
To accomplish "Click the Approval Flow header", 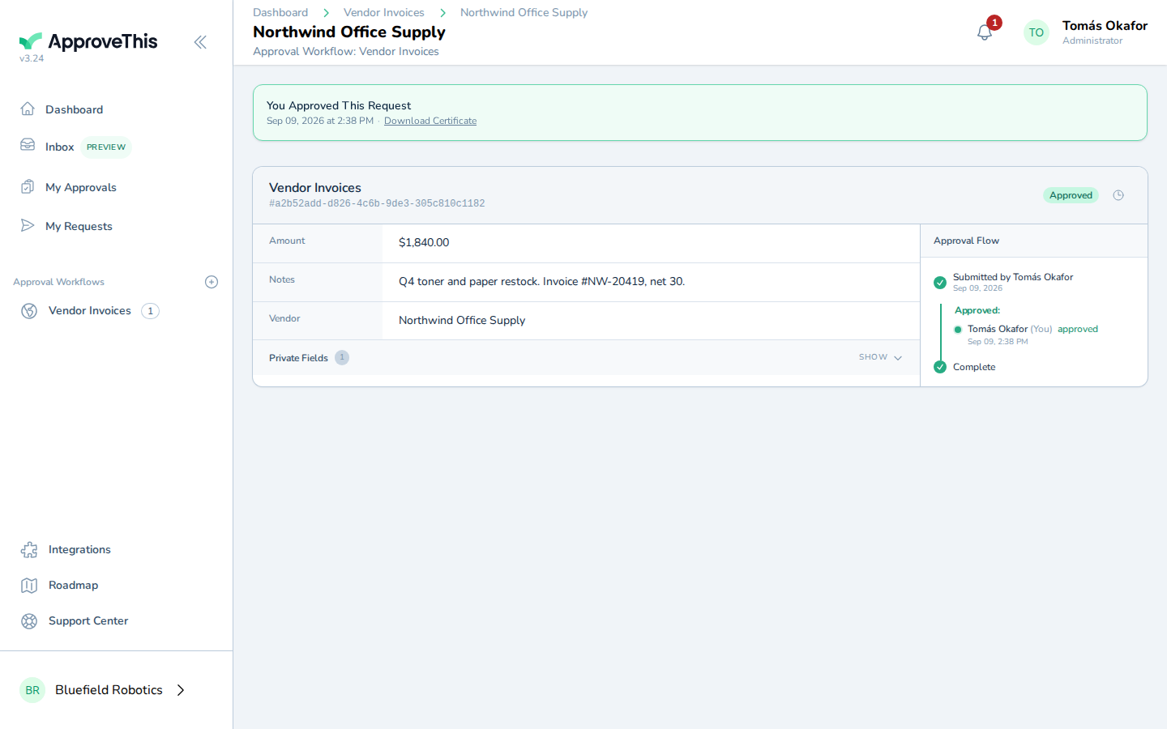I will click(966, 241).
